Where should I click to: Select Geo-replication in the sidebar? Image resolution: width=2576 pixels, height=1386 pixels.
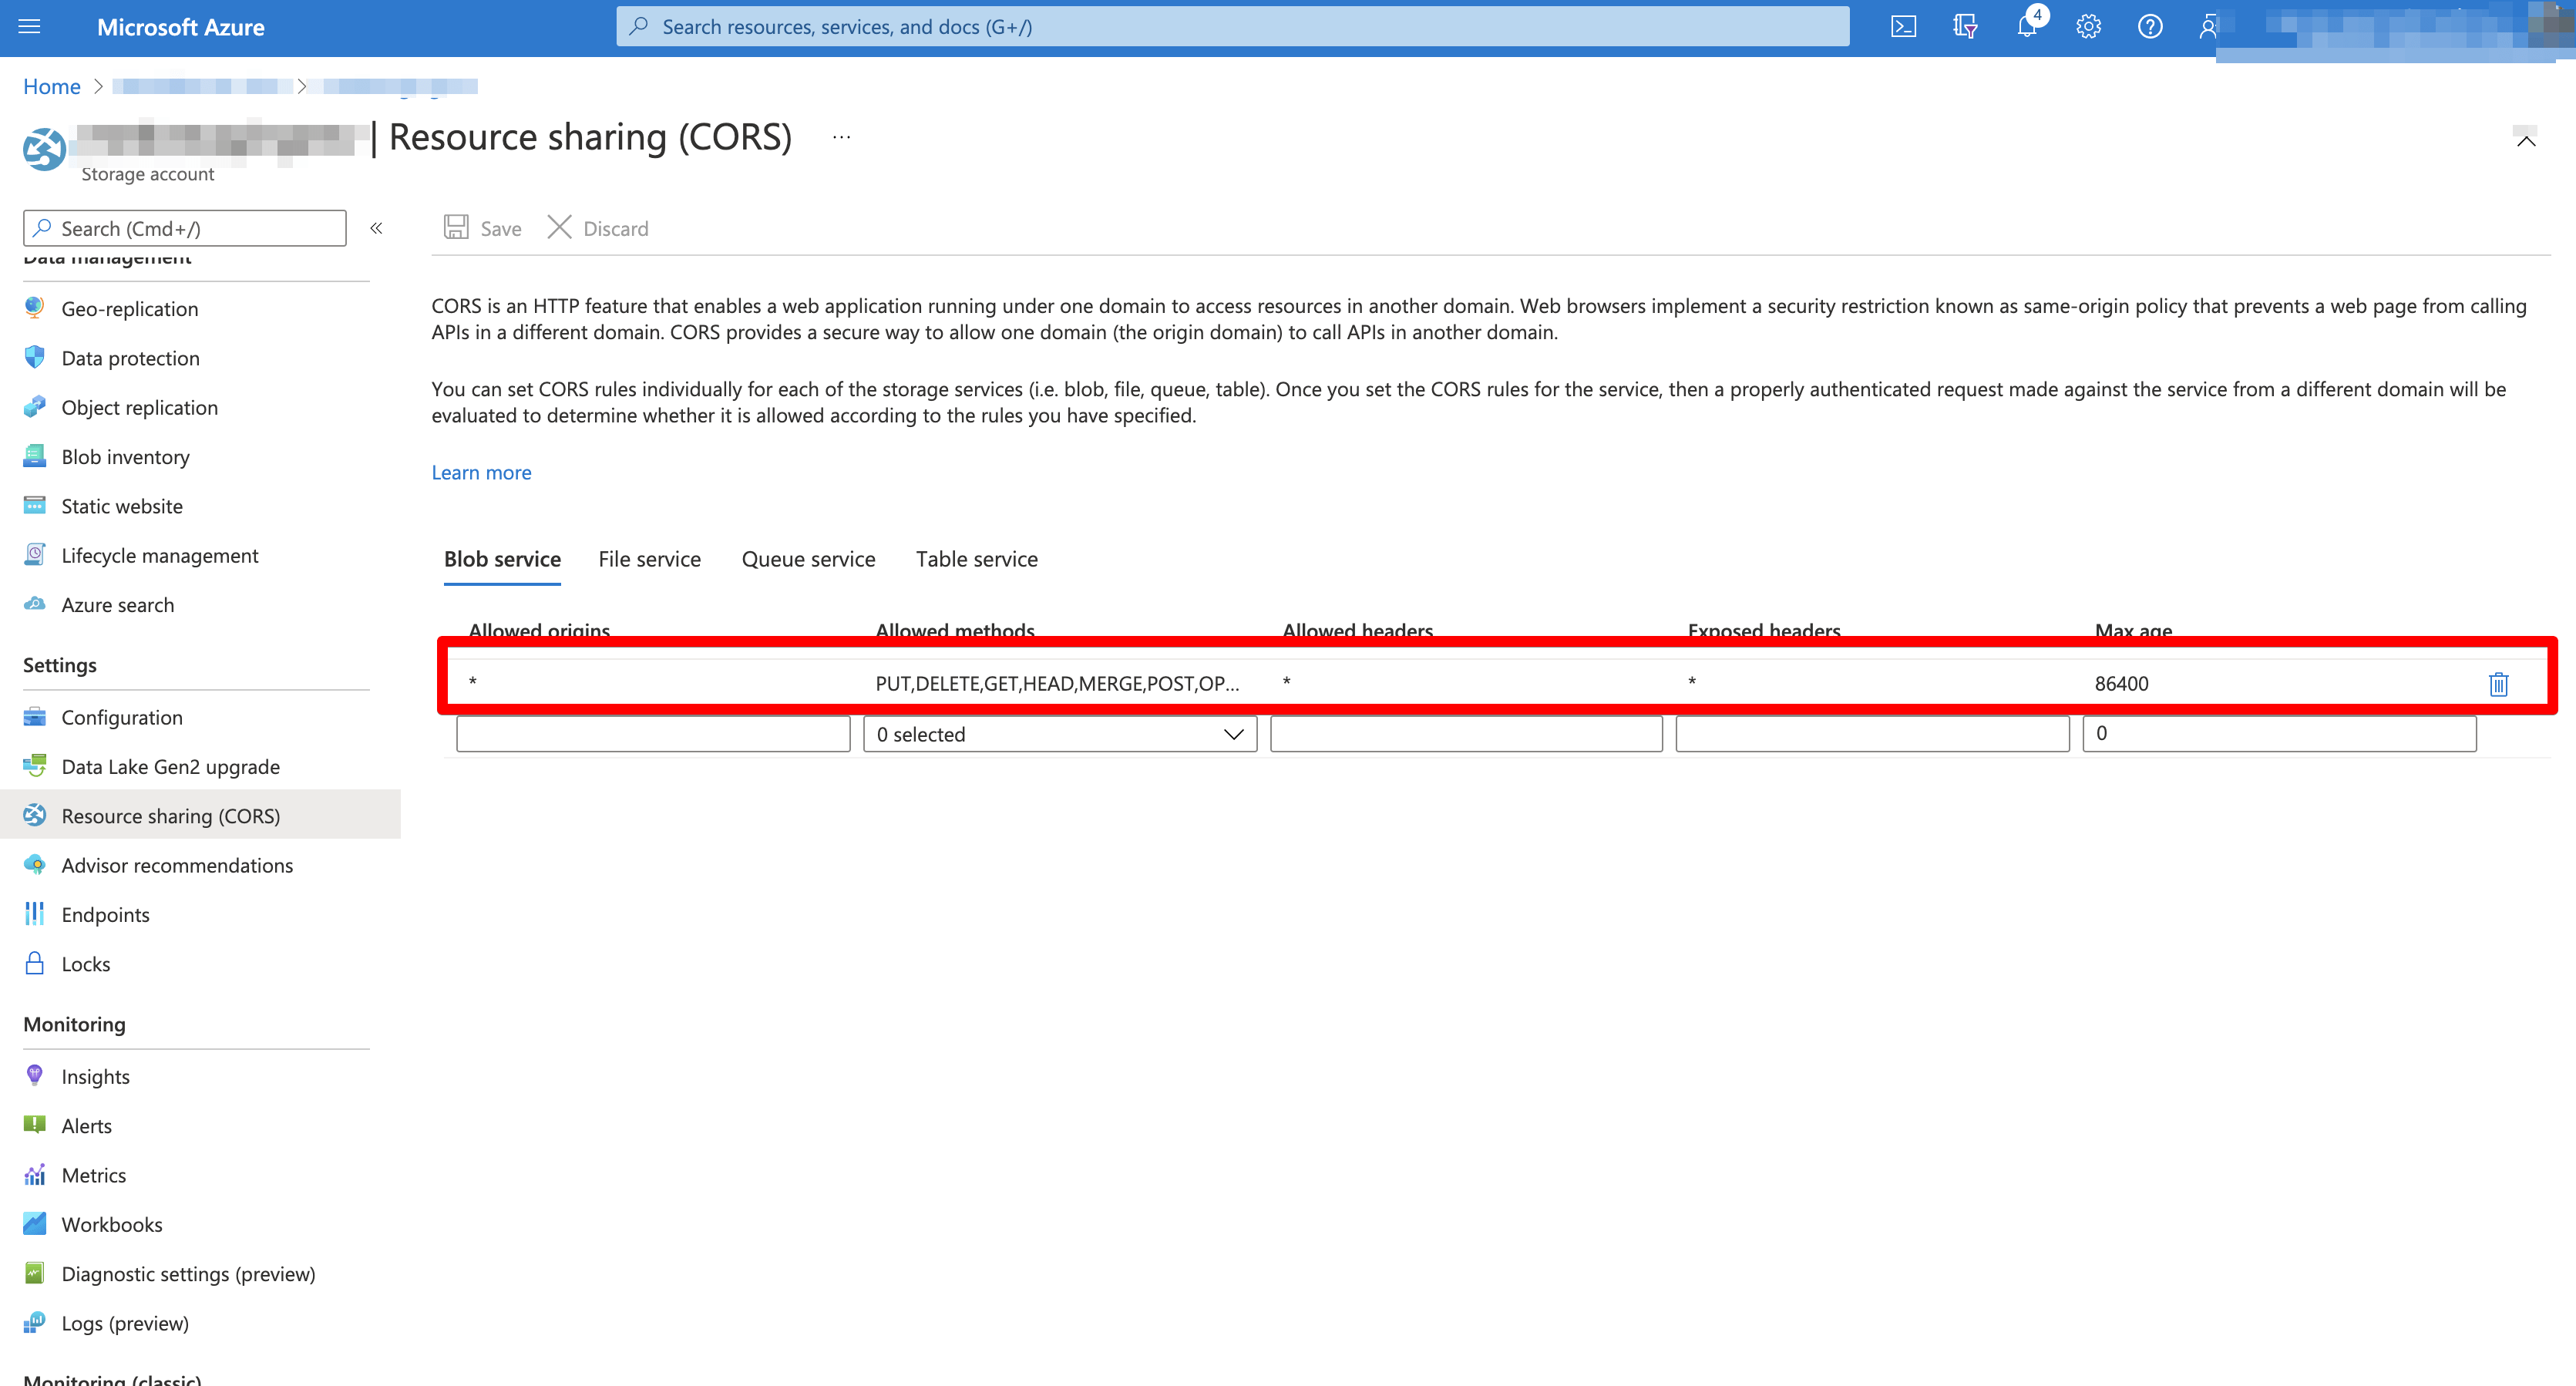129,308
